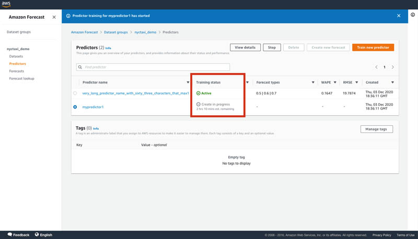Open Dataset groups in the sidebar
418x239 pixels.
[19, 32]
